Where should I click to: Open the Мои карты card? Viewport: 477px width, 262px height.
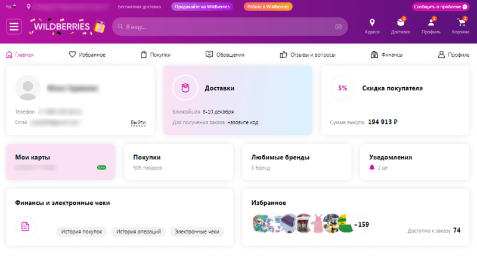coord(61,162)
